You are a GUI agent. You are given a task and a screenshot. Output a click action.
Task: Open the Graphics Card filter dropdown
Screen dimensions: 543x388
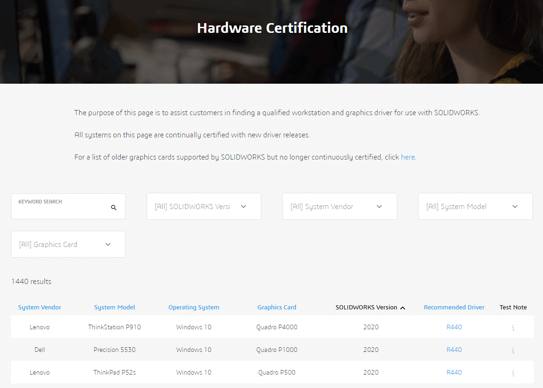pyautogui.click(x=68, y=244)
